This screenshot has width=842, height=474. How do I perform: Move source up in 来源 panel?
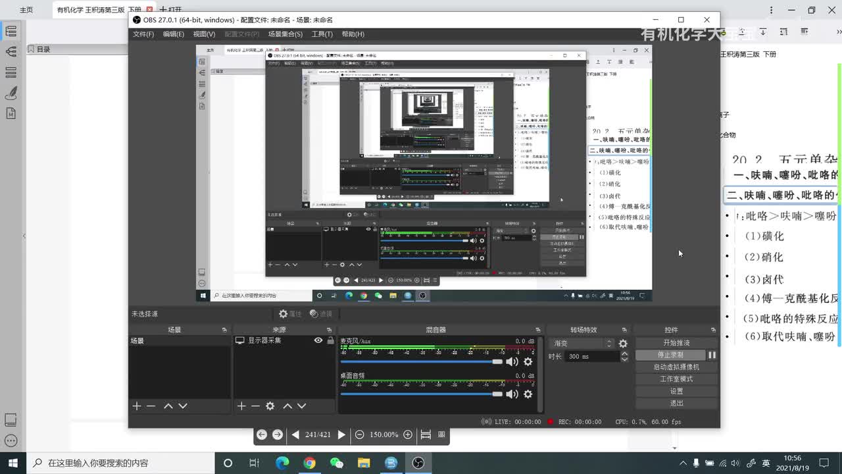(287, 406)
